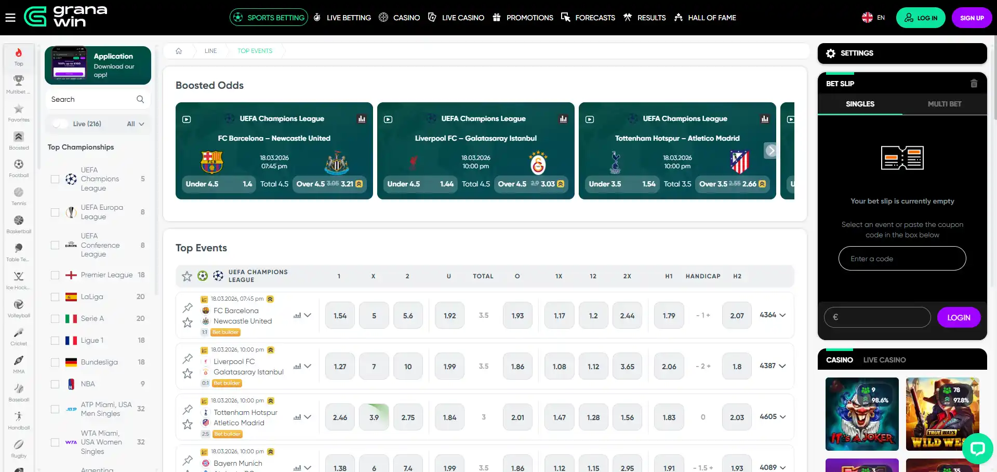This screenshot has height=472, width=997.
Task: Select Cricket in sports sidebar
Action: tap(19, 336)
